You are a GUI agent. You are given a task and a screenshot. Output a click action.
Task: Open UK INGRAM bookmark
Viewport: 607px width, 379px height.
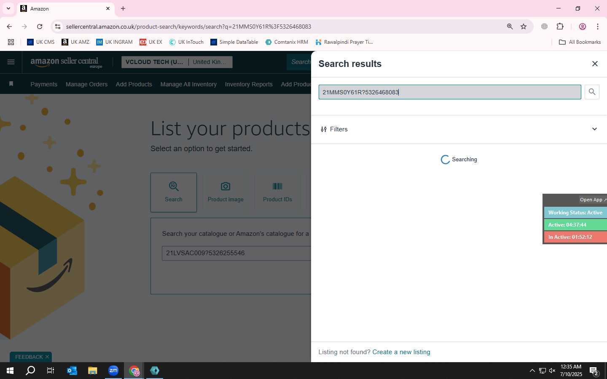114,42
